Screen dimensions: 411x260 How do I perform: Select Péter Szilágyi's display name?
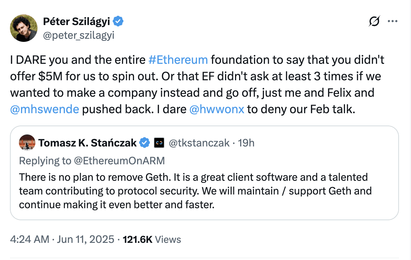coord(76,21)
